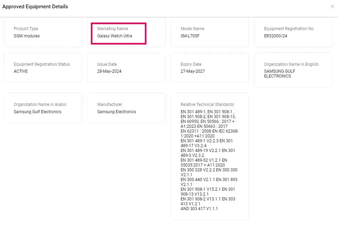Click the 'Approved Equipment Details' heading
Viewport: 338px width, 234px height.
(35, 7)
